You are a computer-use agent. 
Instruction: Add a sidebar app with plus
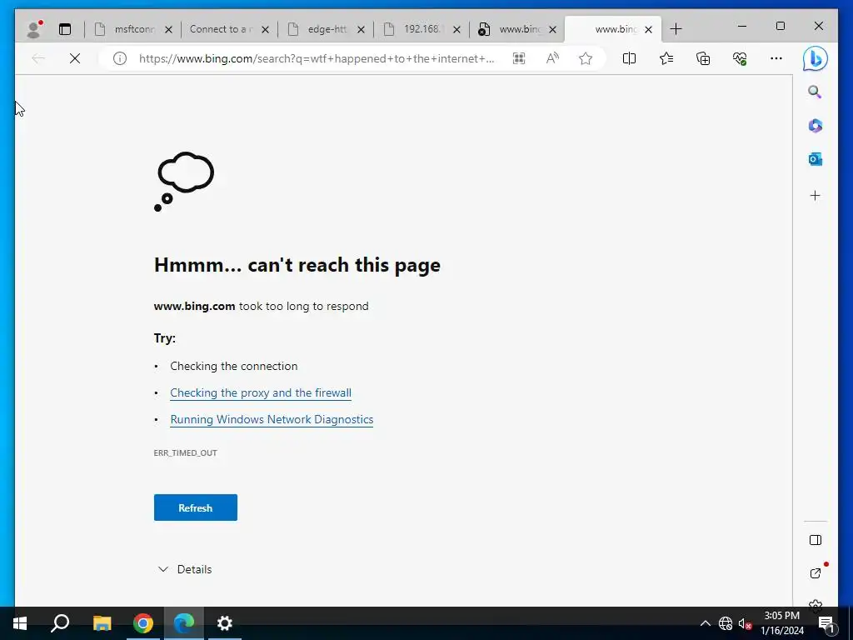815,195
